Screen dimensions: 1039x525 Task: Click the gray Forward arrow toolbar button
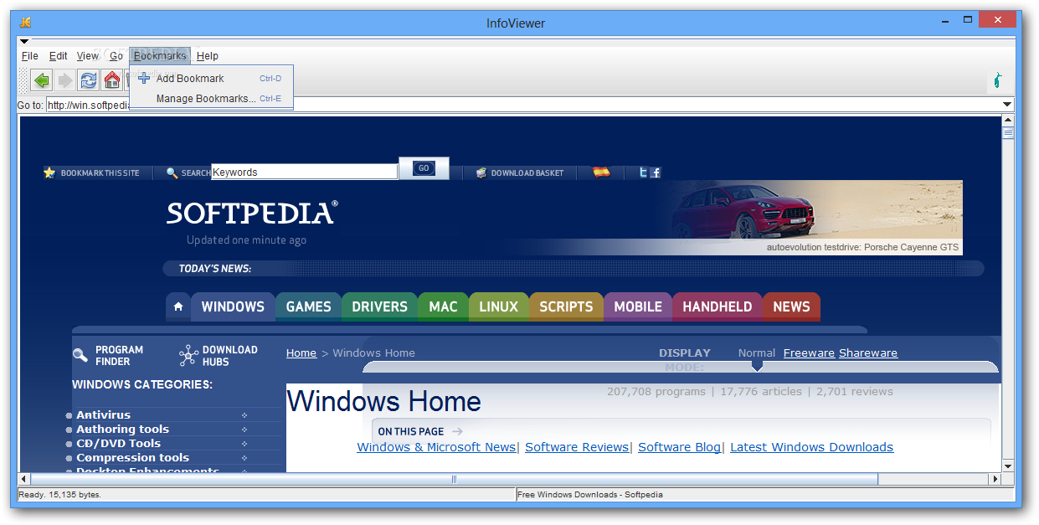(64, 80)
